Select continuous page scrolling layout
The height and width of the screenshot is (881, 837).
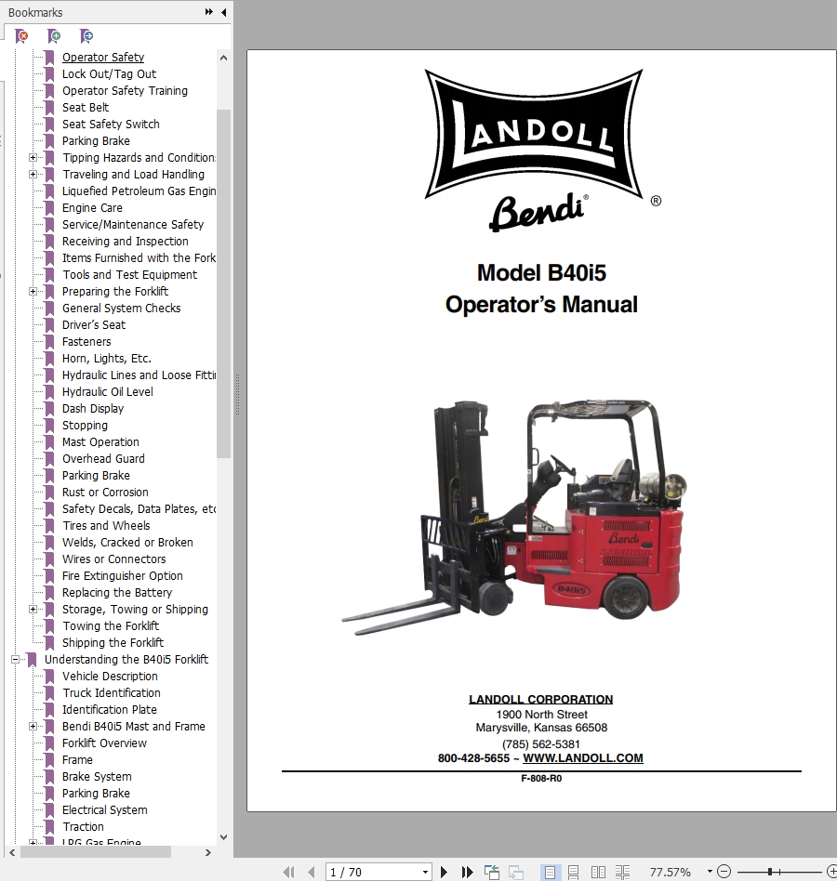pyautogui.click(x=573, y=872)
